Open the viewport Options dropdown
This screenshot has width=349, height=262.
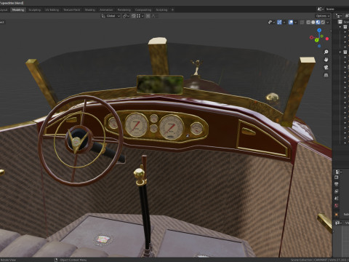tap(323, 16)
